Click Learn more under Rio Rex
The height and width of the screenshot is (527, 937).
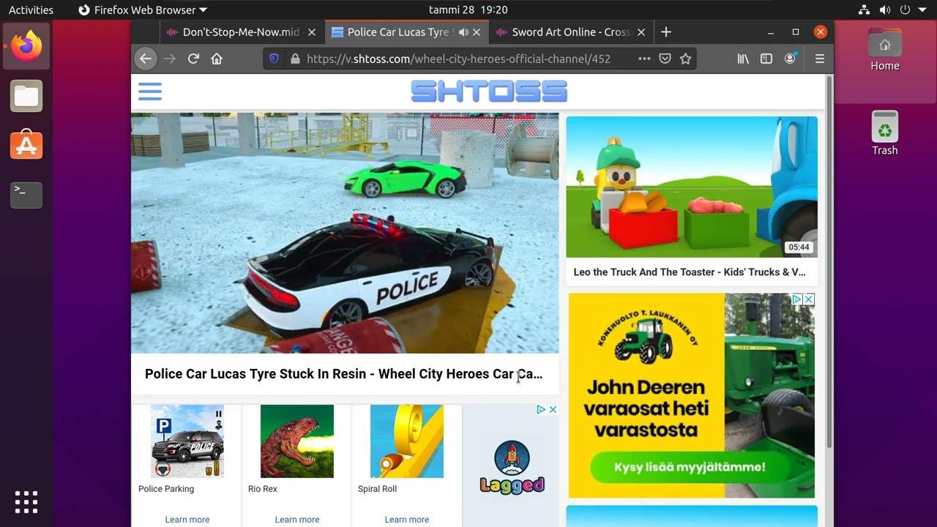tap(297, 520)
